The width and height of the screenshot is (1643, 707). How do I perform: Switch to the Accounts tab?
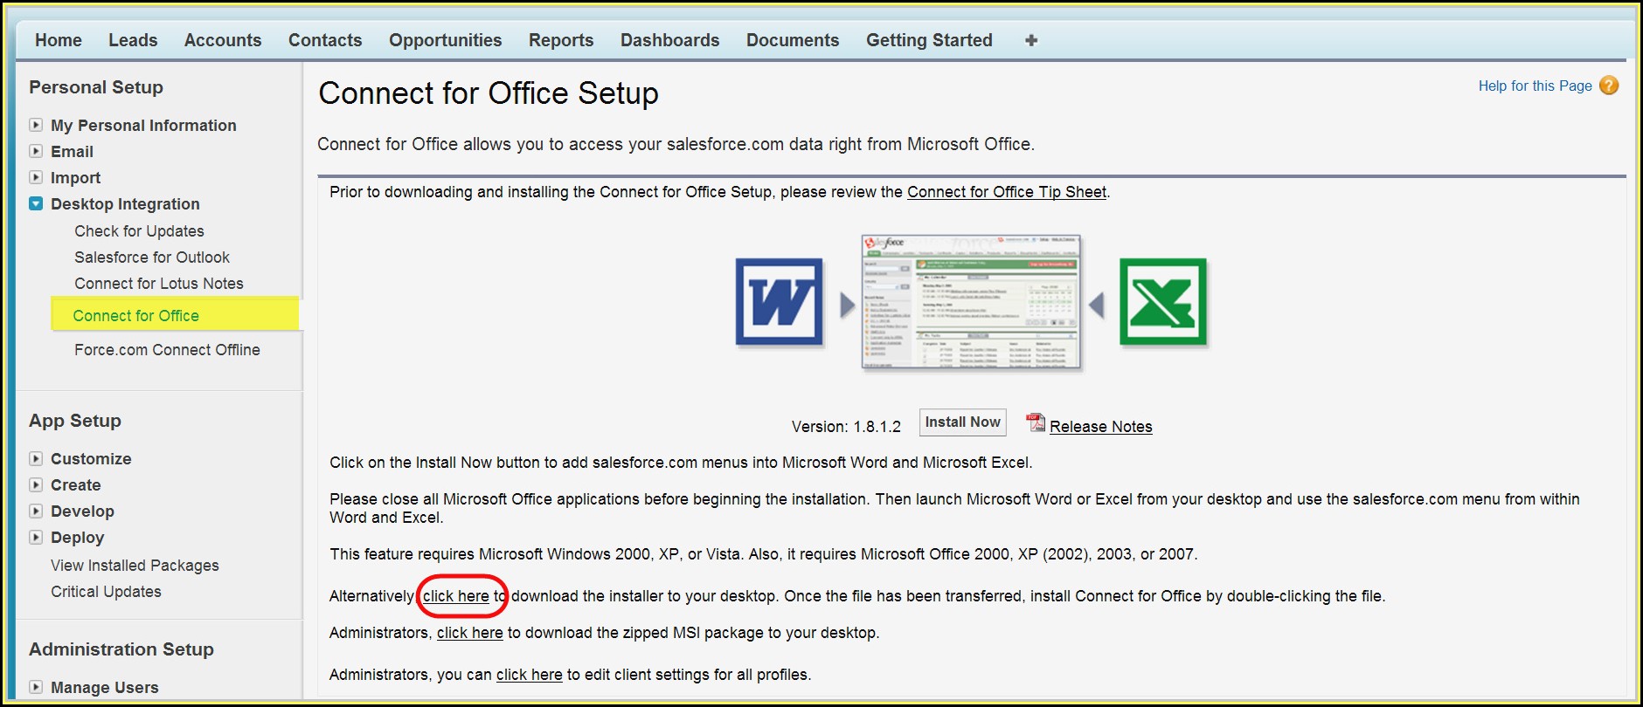[223, 40]
